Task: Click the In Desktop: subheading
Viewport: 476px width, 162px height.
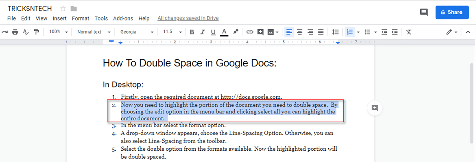Action: click(x=123, y=85)
